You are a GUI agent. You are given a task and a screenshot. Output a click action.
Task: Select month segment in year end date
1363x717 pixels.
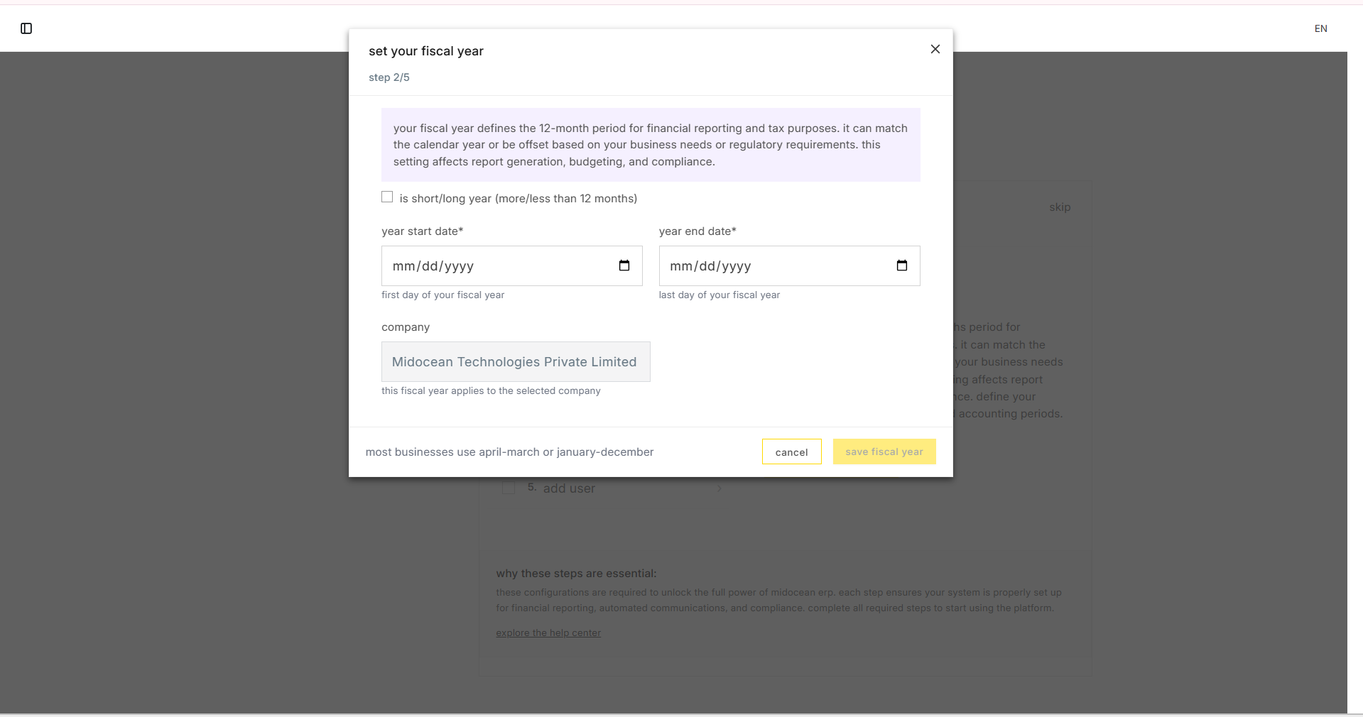coord(680,266)
